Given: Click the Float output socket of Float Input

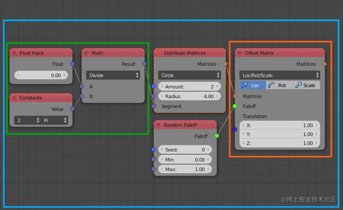Looking at the screenshot, I should (72, 64).
